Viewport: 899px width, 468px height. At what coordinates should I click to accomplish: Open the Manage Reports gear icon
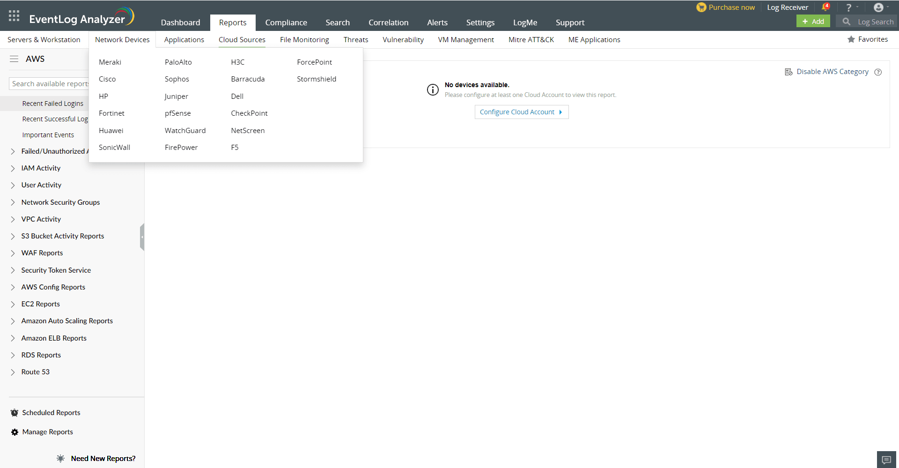coord(14,431)
